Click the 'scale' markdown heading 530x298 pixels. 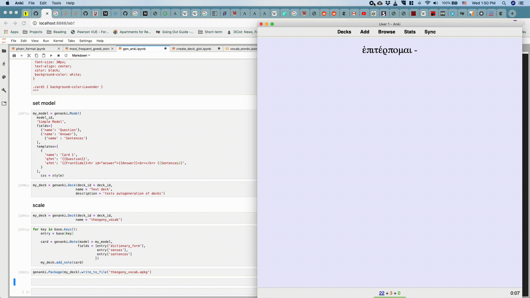pos(39,205)
